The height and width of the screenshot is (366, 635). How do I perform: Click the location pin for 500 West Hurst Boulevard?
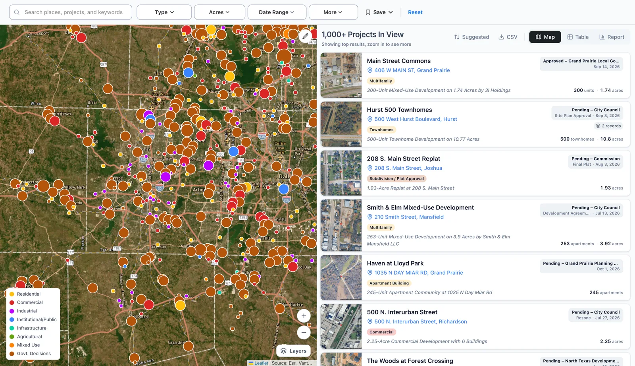pyautogui.click(x=369, y=119)
